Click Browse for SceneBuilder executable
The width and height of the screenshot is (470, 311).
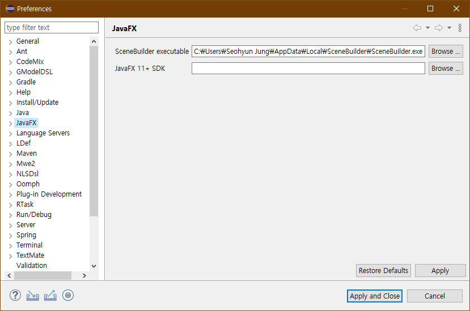[446, 51]
